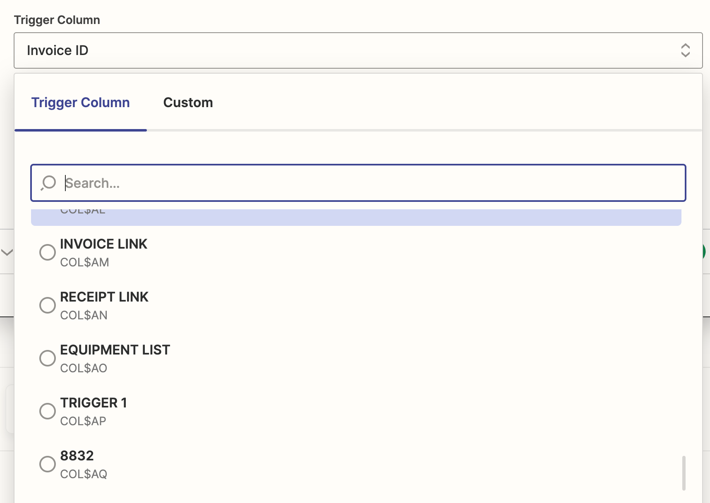The height and width of the screenshot is (503, 710).
Task: Click the COL$AP column label
Action: coord(83,421)
